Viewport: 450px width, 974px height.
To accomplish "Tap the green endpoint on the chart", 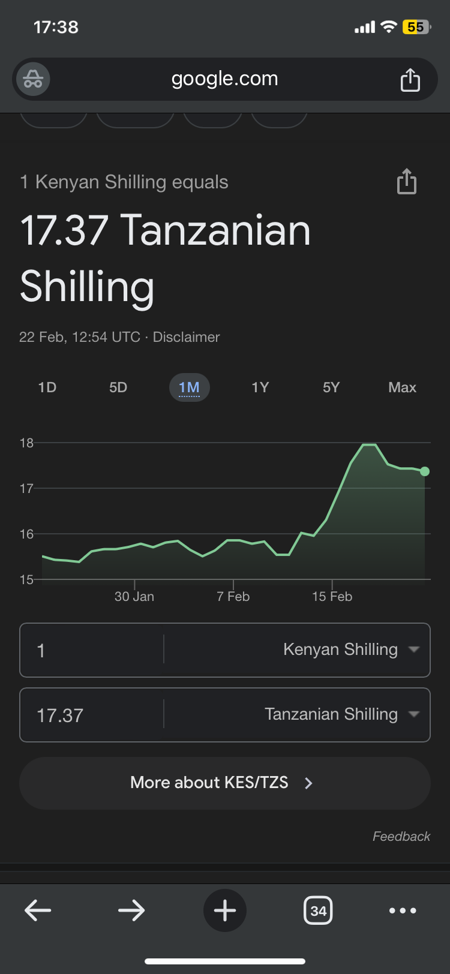I will point(425,471).
